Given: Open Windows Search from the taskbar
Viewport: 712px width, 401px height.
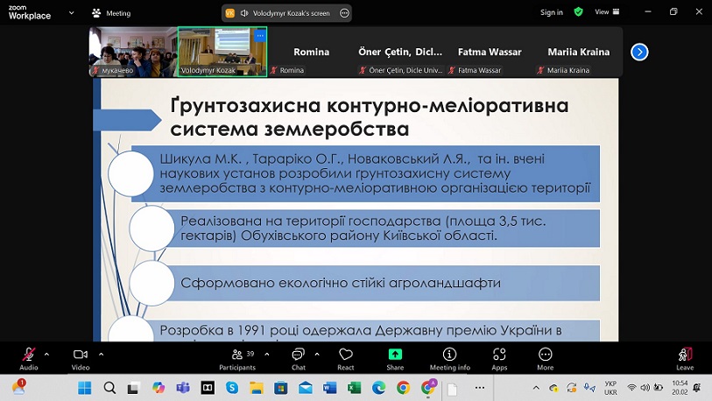Looking at the screenshot, I should point(109,388).
